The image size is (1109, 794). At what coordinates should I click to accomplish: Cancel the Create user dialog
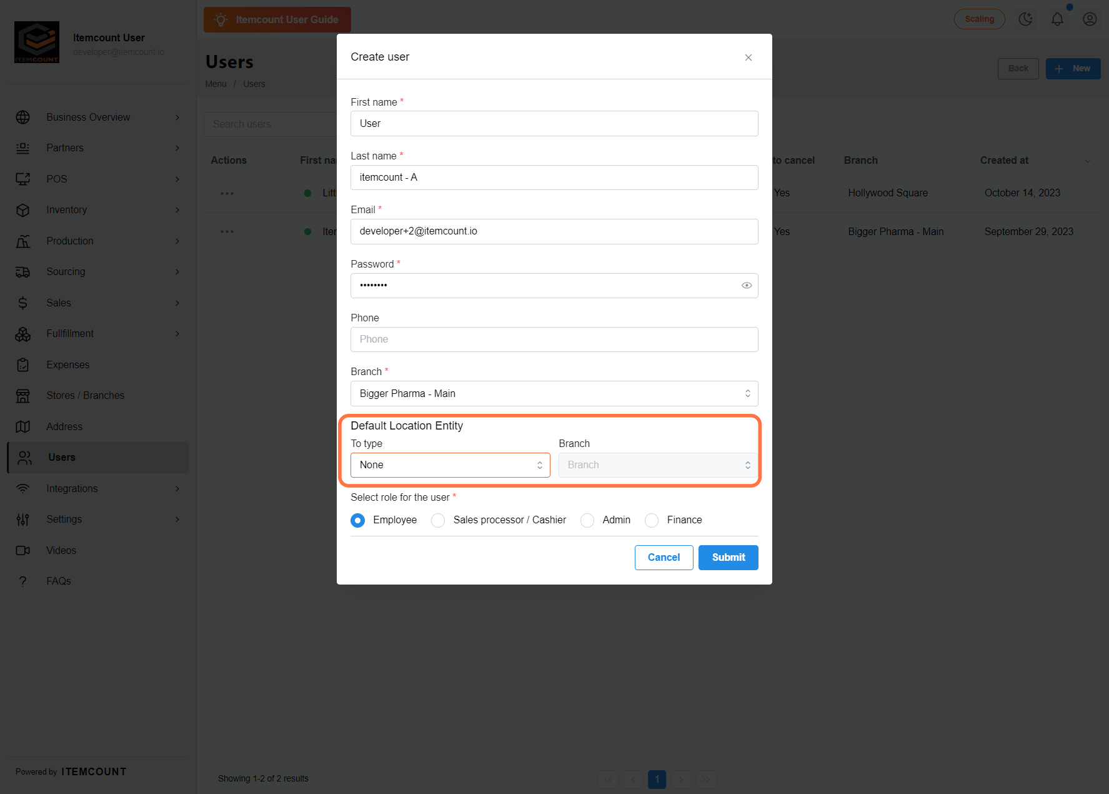[664, 558]
